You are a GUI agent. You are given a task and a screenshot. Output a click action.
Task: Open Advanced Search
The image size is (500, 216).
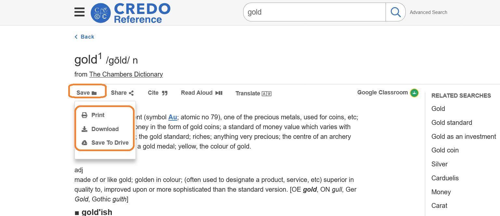tap(428, 12)
